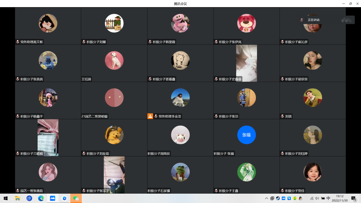Click the Steam icon in system tray
Viewport: 361px width, 203px height.
(x=278, y=198)
